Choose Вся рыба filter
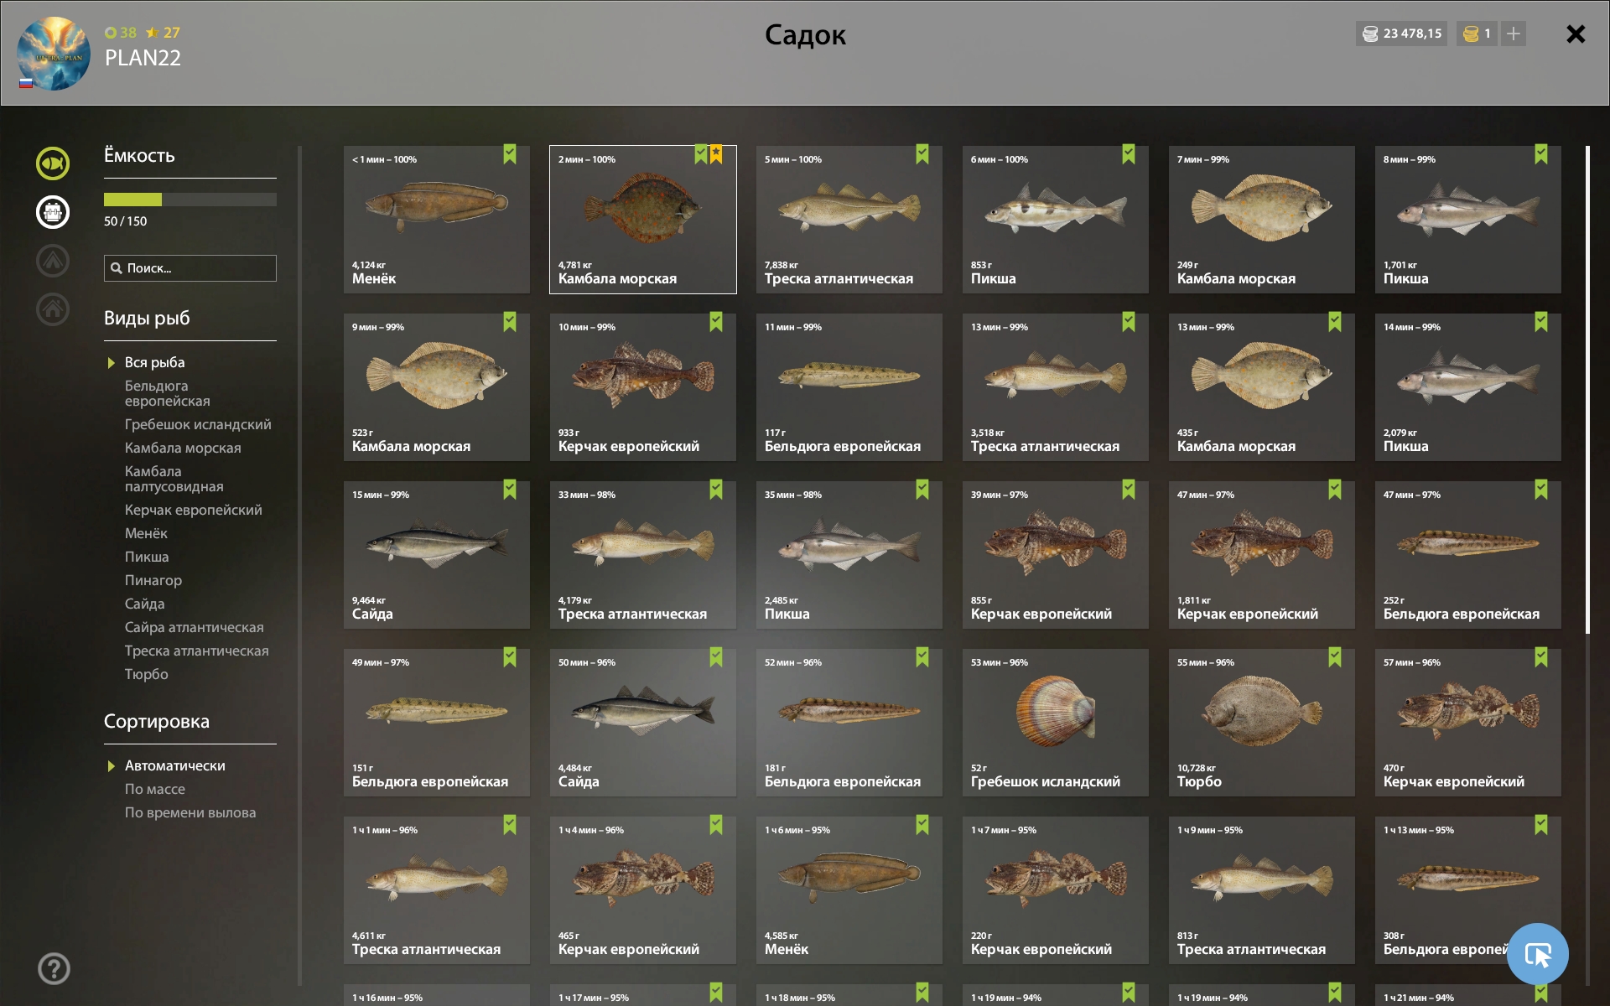 [154, 362]
